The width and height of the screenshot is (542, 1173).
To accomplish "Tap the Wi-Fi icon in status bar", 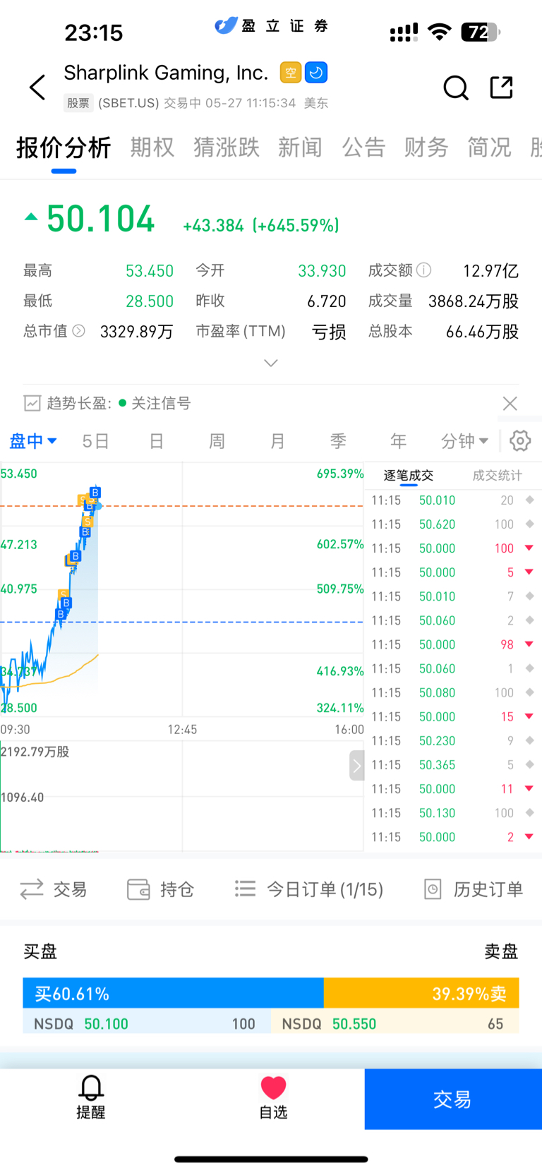I will pos(440,32).
